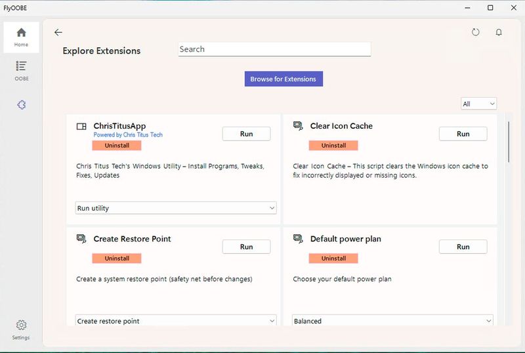Click the refresh icon
525x353 pixels.
476,32
